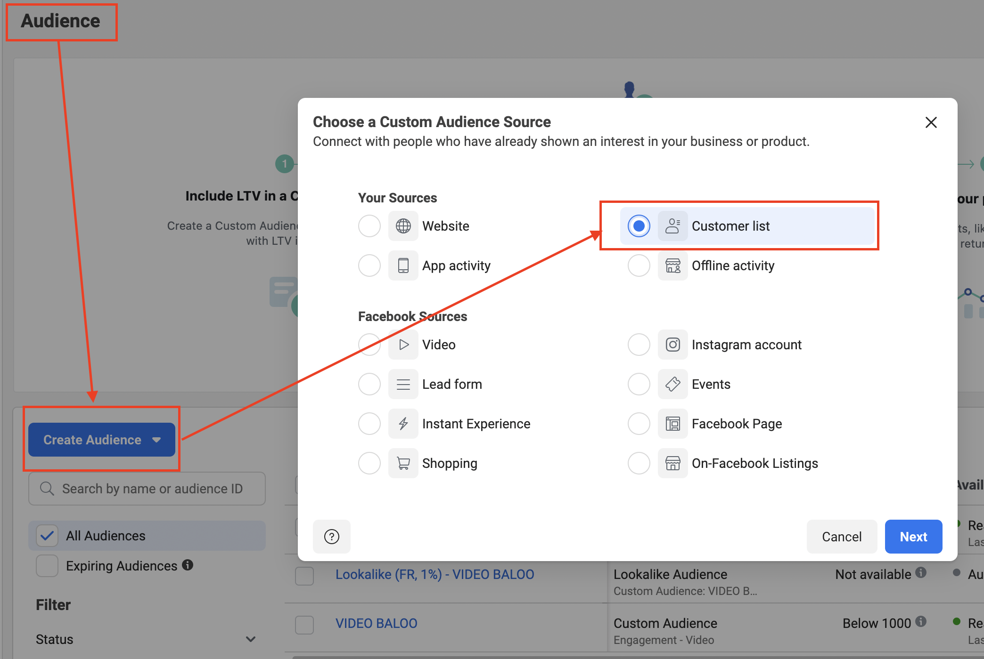Click the info icon next to Not available
984x659 pixels.
(921, 572)
